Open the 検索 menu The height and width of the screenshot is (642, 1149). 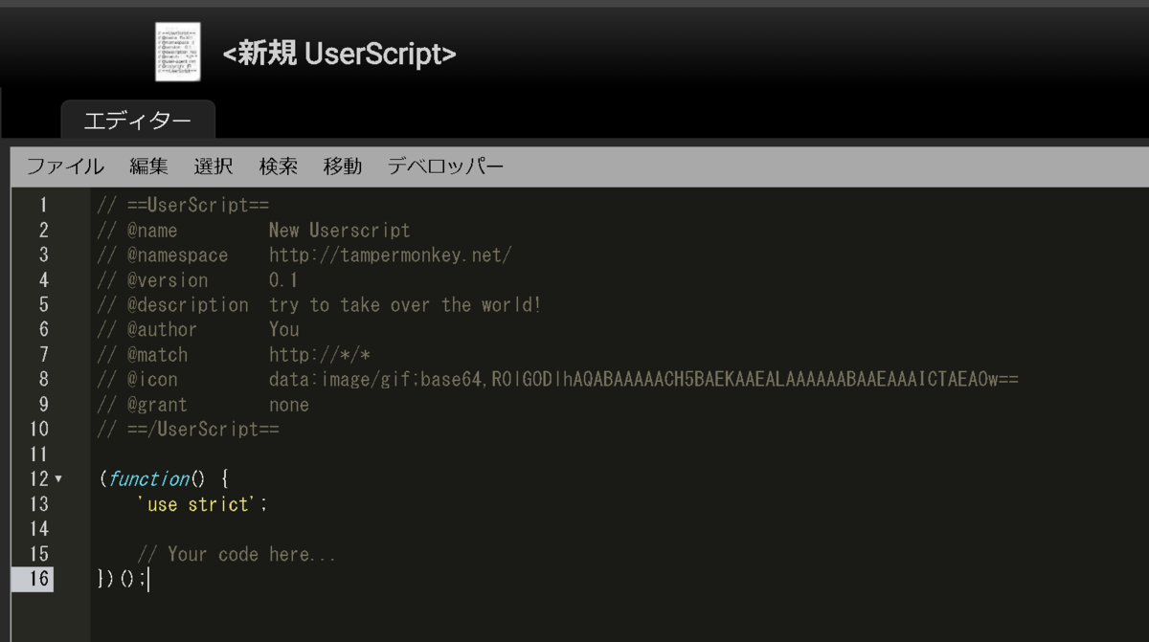(279, 166)
